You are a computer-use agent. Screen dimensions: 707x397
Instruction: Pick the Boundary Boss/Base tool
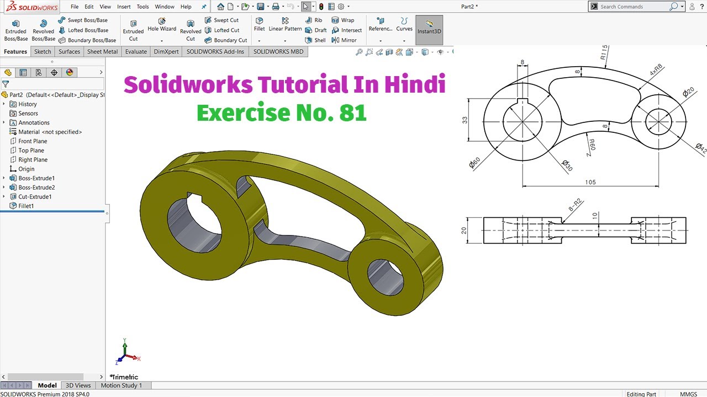[87, 40]
